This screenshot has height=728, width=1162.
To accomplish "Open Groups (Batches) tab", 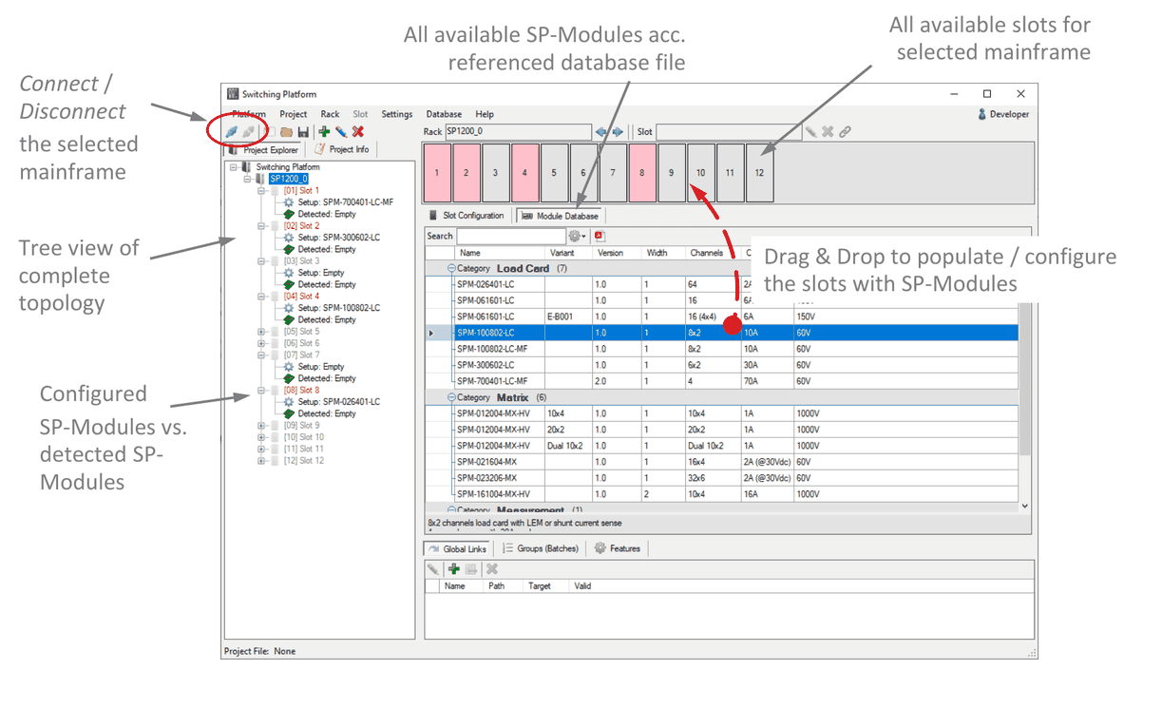I will tap(541, 548).
